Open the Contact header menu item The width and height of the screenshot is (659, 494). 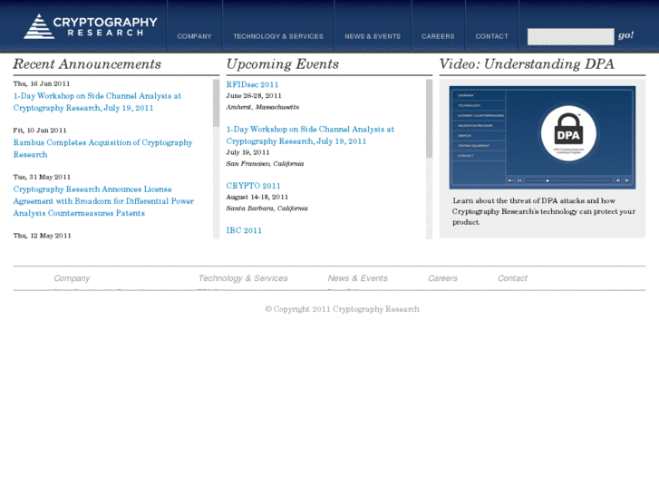coord(491,36)
